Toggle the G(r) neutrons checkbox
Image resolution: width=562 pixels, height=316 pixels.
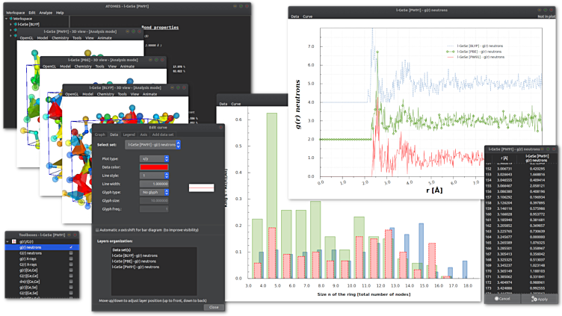click(71, 253)
